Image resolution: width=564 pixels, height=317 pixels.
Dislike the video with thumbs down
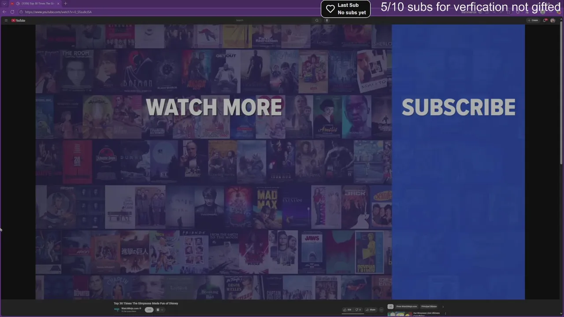pos(358,310)
